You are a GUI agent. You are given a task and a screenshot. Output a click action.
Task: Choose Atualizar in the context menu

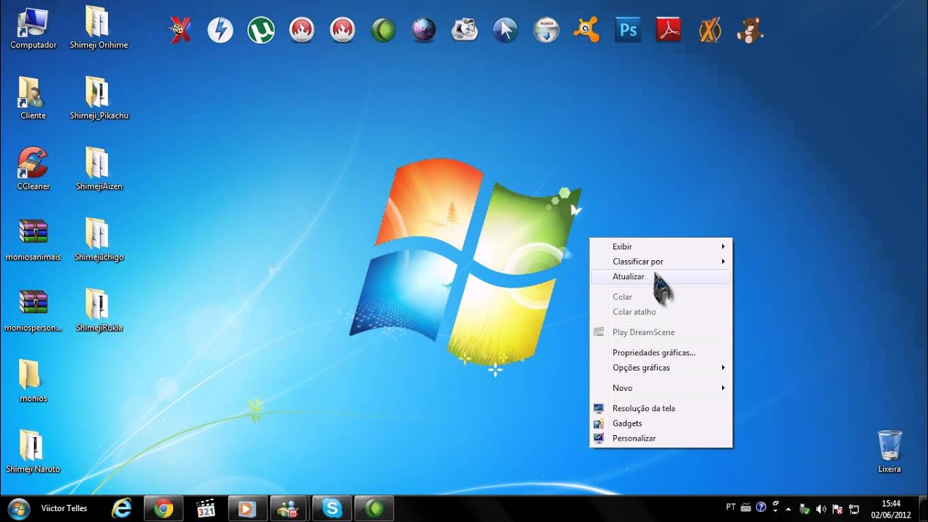click(x=660, y=277)
